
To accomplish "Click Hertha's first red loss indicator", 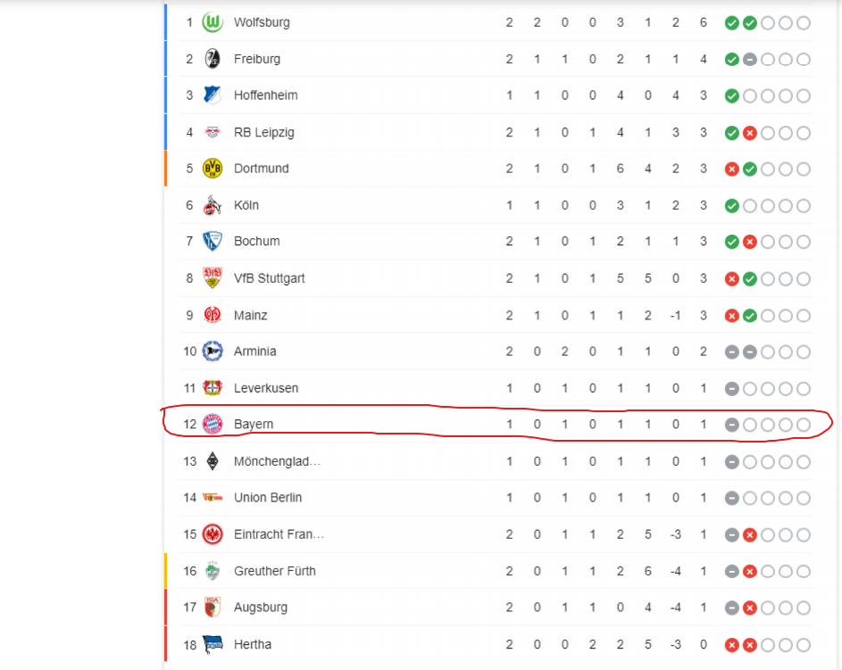I will click(732, 644).
